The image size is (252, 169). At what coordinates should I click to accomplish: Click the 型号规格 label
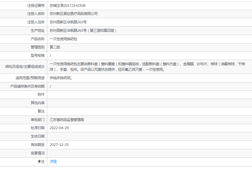click(37, 55)
